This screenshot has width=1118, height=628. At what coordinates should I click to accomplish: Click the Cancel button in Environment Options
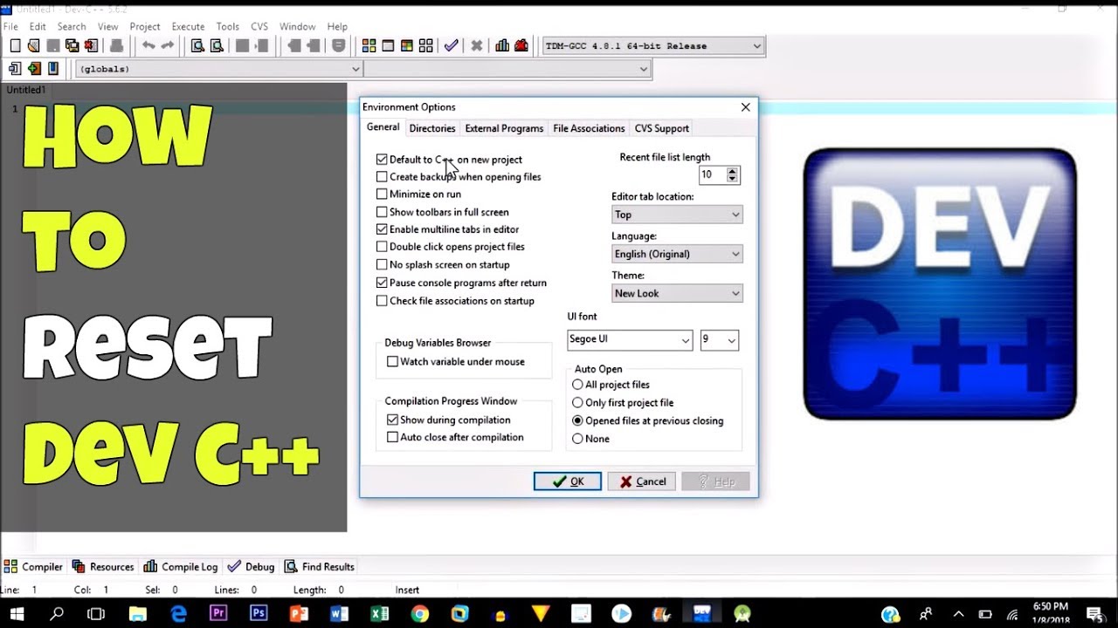642,481
